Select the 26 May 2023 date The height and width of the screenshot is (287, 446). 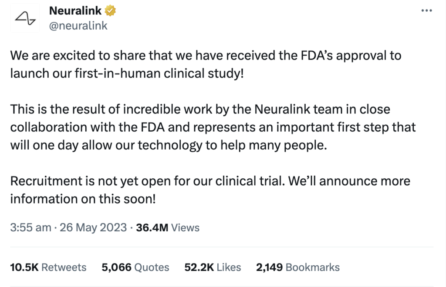point(93,228)
